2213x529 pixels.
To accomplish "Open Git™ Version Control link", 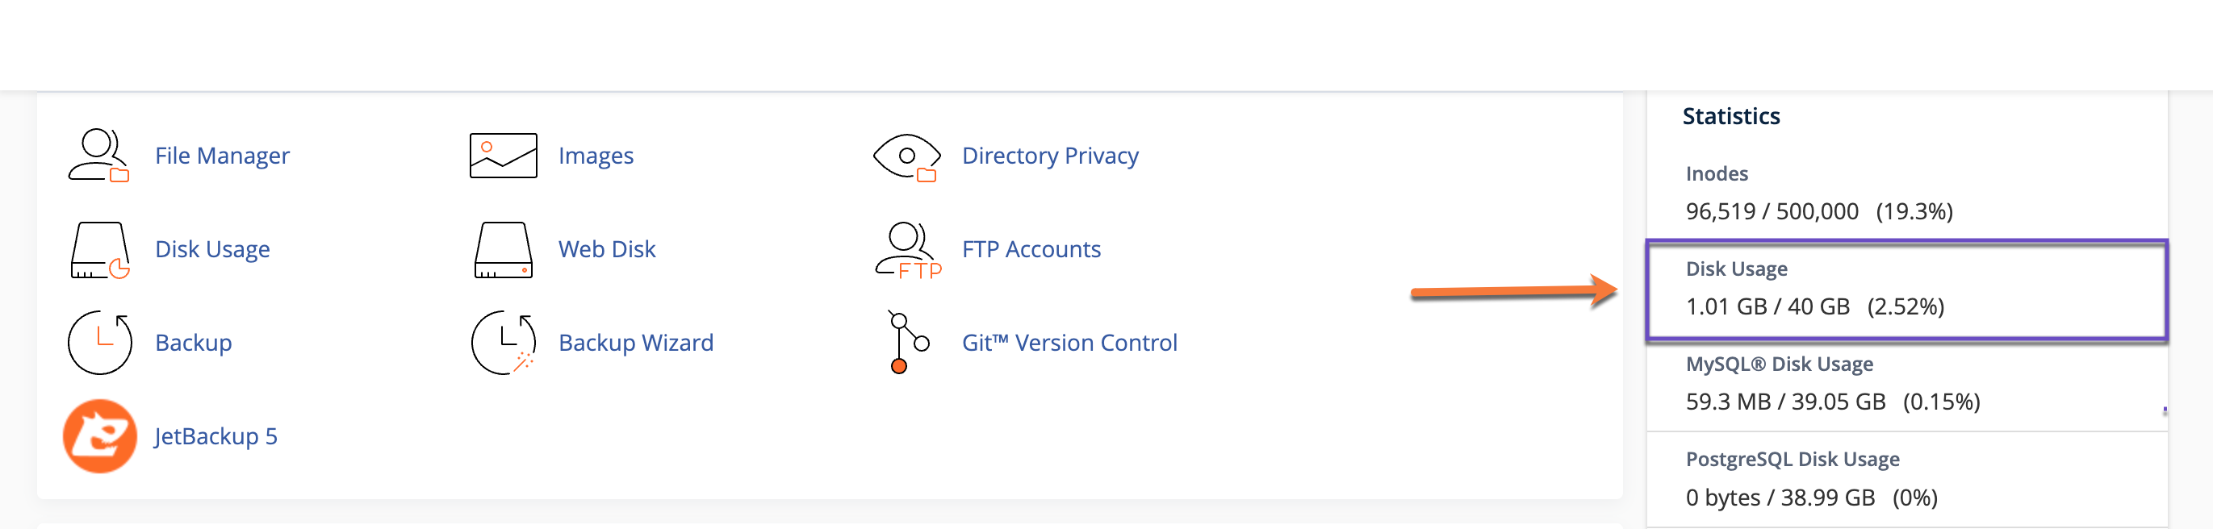I will [1069, 343].
